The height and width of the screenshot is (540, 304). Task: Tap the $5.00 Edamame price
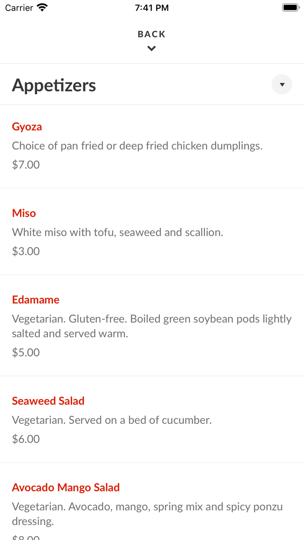click(x=26, y=352)
